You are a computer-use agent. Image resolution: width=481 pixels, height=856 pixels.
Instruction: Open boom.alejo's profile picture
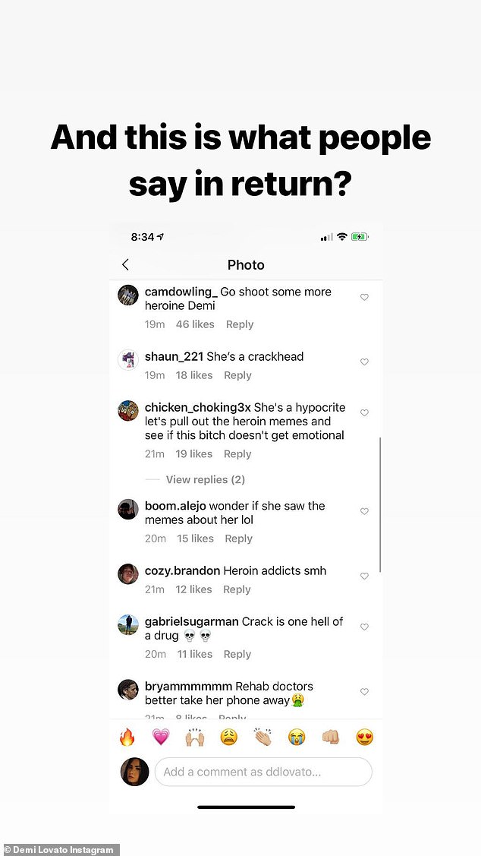coord(128,509)
